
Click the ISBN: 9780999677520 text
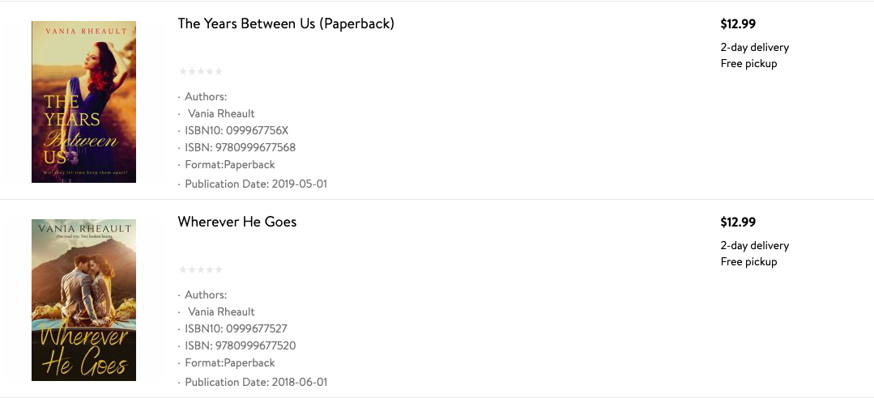pyautogui.click(x=240, y=345)
